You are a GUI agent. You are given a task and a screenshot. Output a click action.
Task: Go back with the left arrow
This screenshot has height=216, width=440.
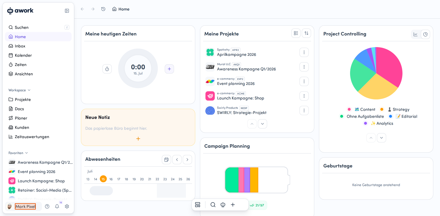[82, 9]
